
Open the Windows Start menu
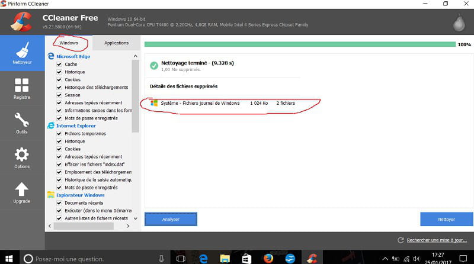coord(9,259)
